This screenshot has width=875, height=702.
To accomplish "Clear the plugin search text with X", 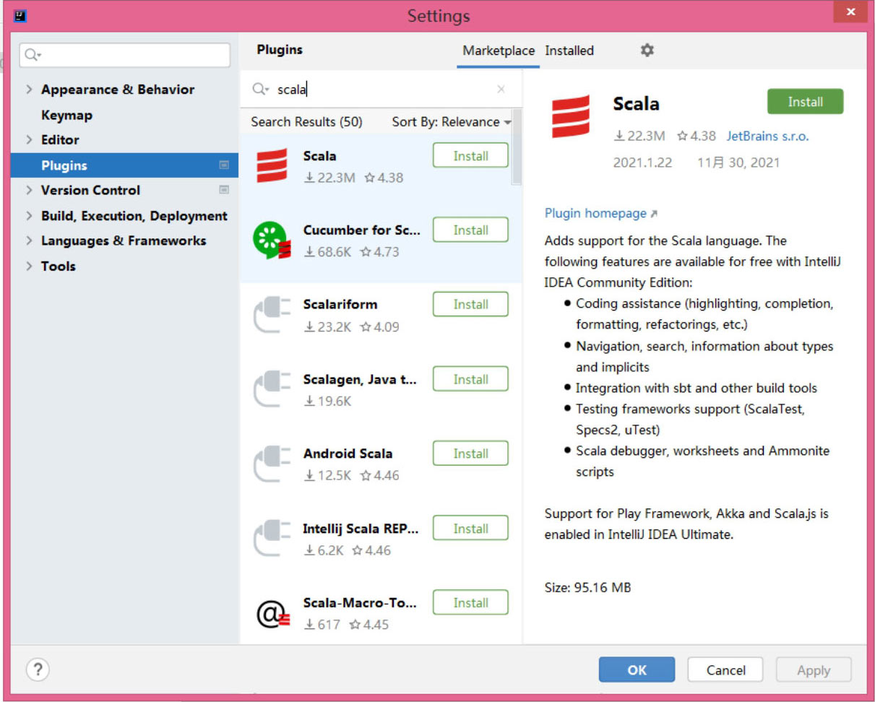I will [x=501, y=90].
